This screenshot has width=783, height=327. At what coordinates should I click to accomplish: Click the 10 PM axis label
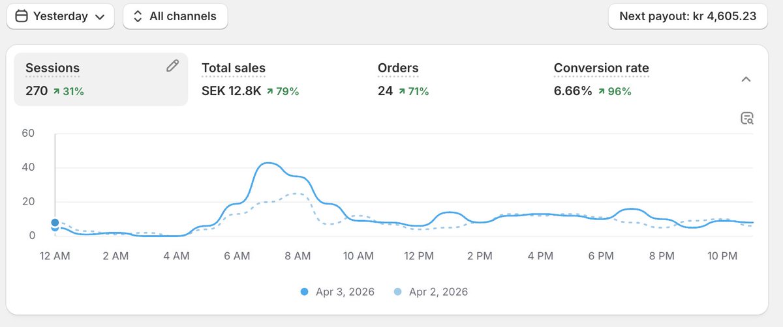click(722, 257)
